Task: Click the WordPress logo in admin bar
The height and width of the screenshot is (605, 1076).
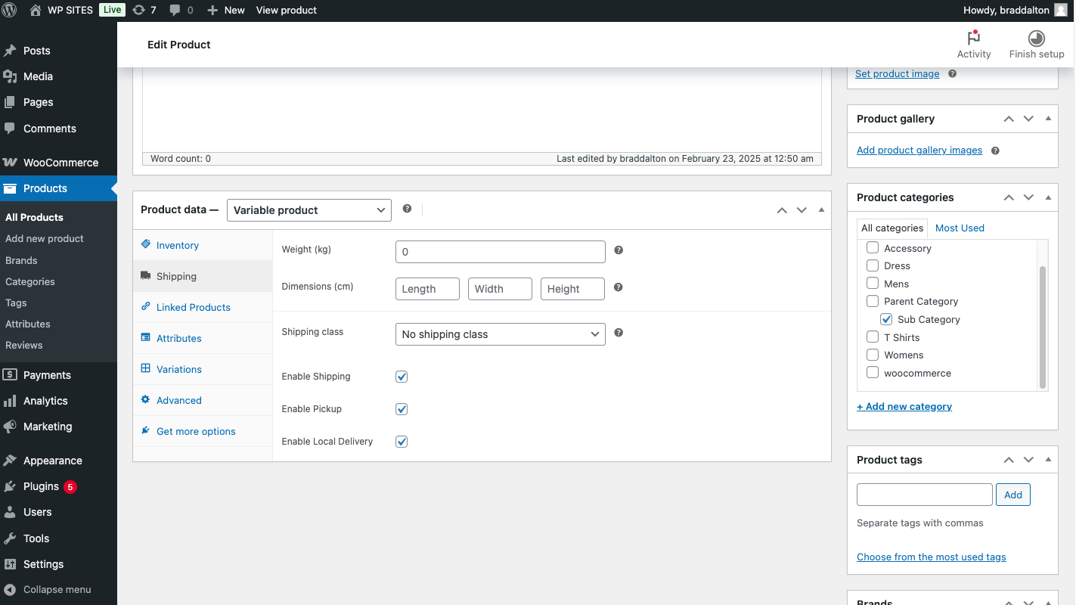Action: point(10,10)
